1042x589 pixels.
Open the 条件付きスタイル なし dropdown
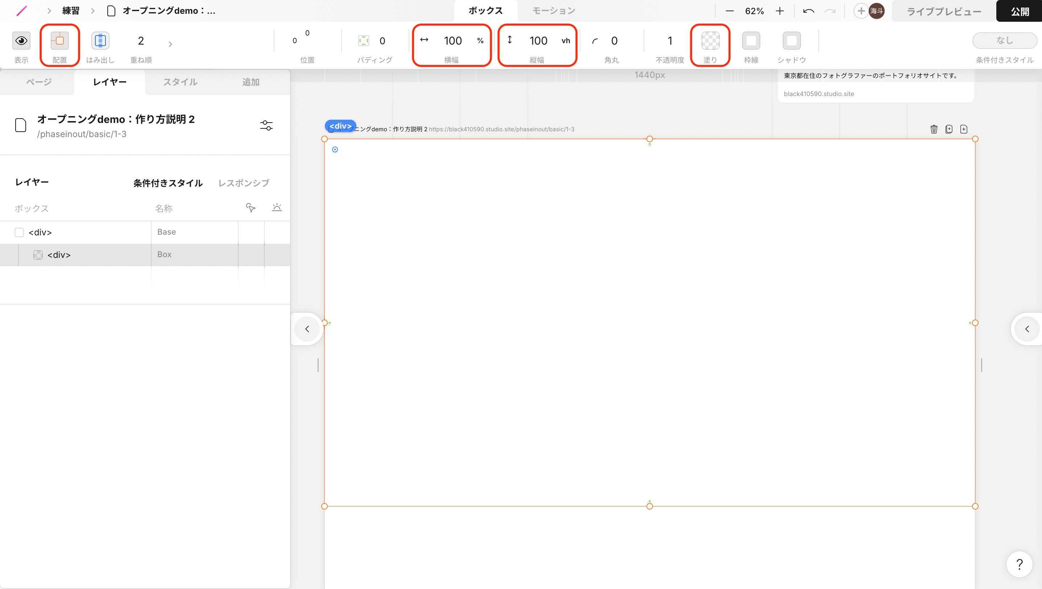click(1004, 41)
